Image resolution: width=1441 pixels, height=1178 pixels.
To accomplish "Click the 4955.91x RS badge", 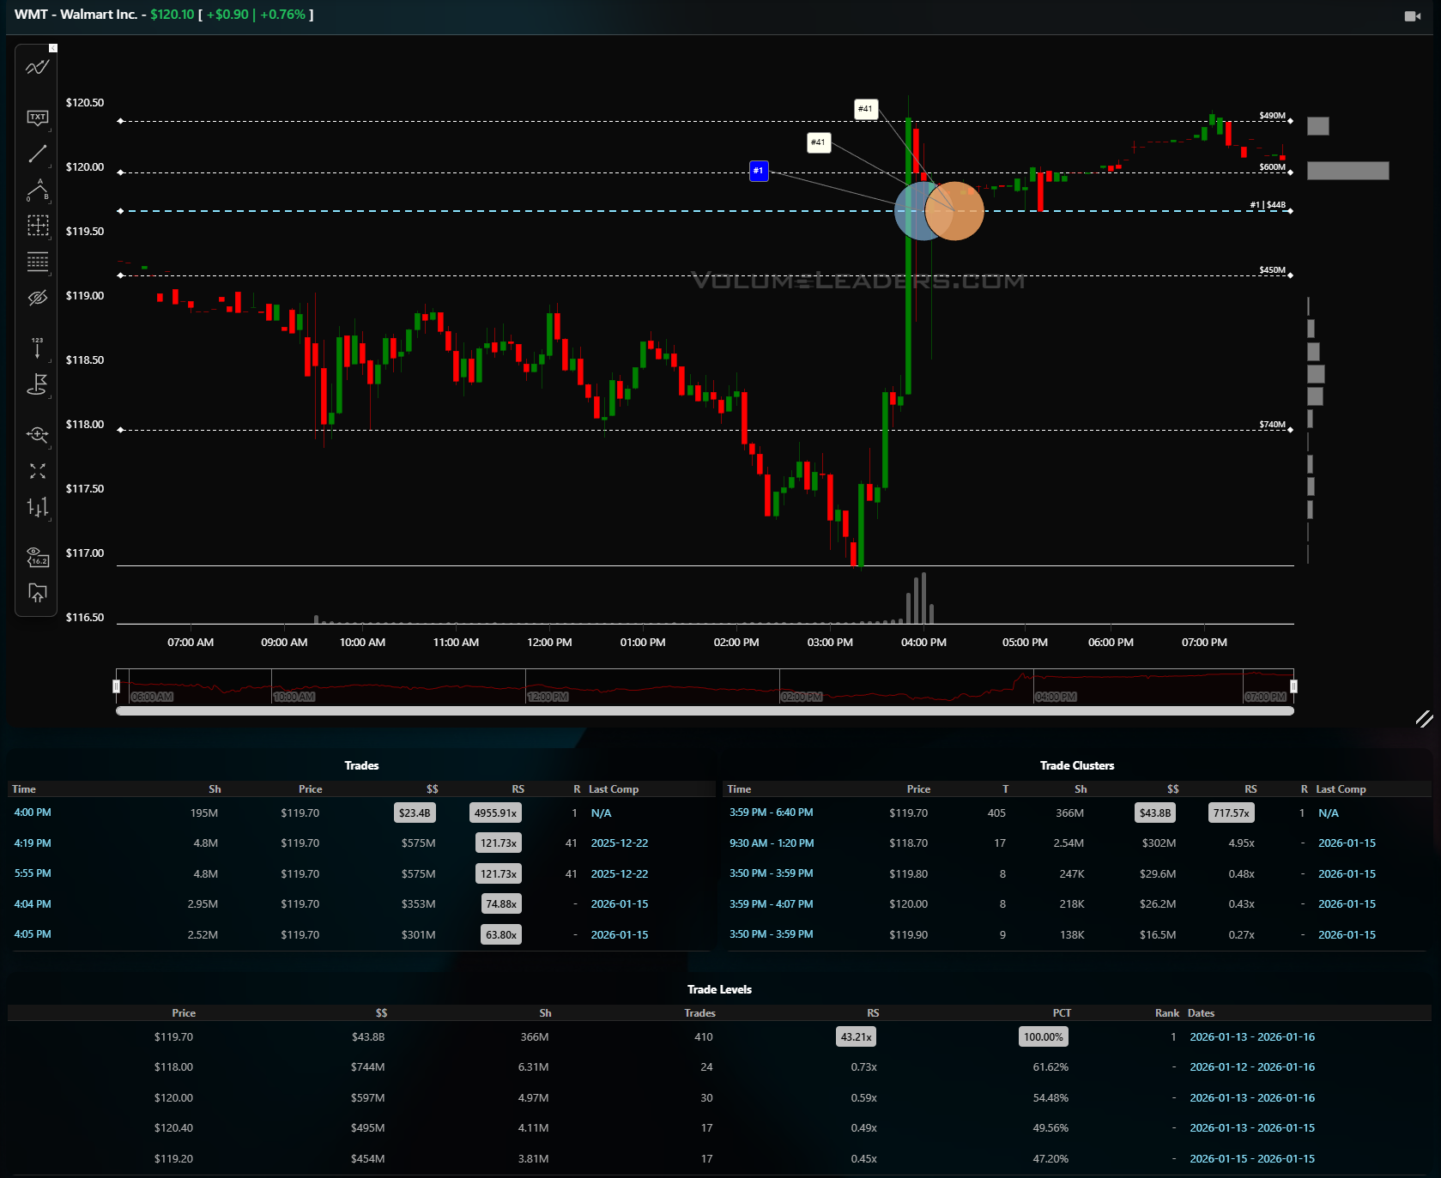I will (x=495, y=813).
